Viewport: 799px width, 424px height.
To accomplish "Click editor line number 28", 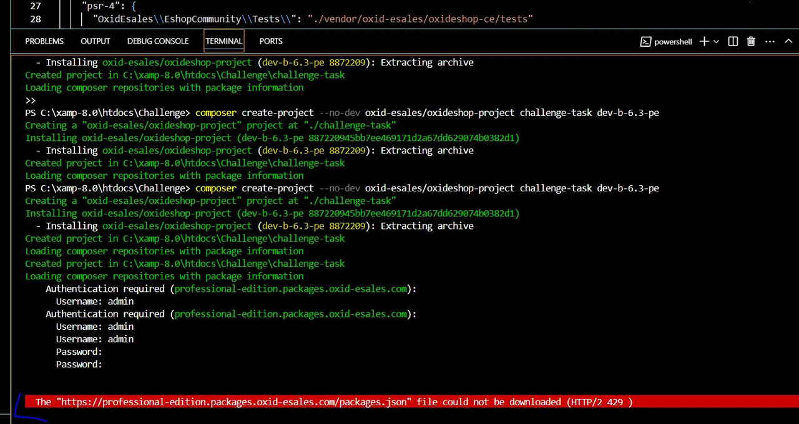I will 36,19.
